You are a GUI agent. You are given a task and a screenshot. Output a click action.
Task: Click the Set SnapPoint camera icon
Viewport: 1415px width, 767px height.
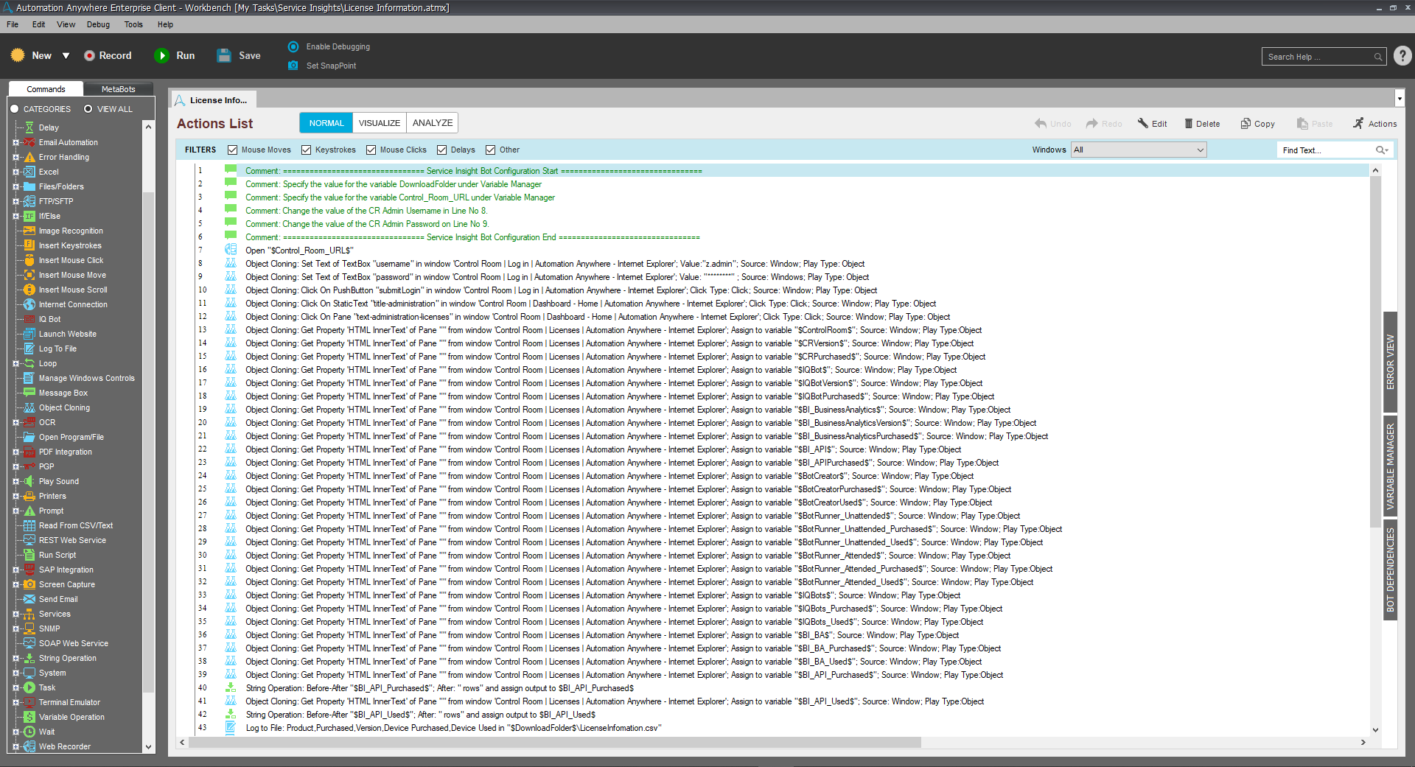tap(293, 66)
